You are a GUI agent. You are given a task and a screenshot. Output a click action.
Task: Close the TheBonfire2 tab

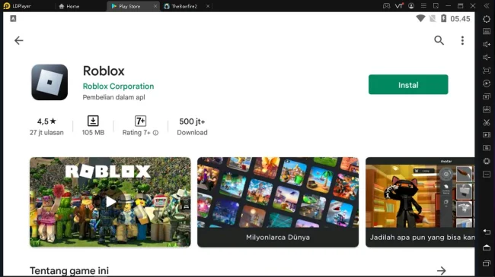208,6
